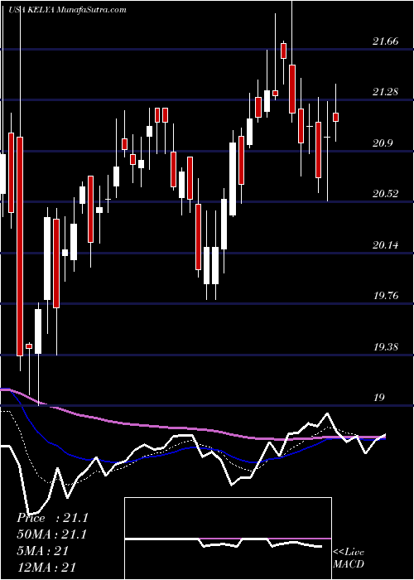Click the highest red candle near 21.66

(x=283, y=51)
